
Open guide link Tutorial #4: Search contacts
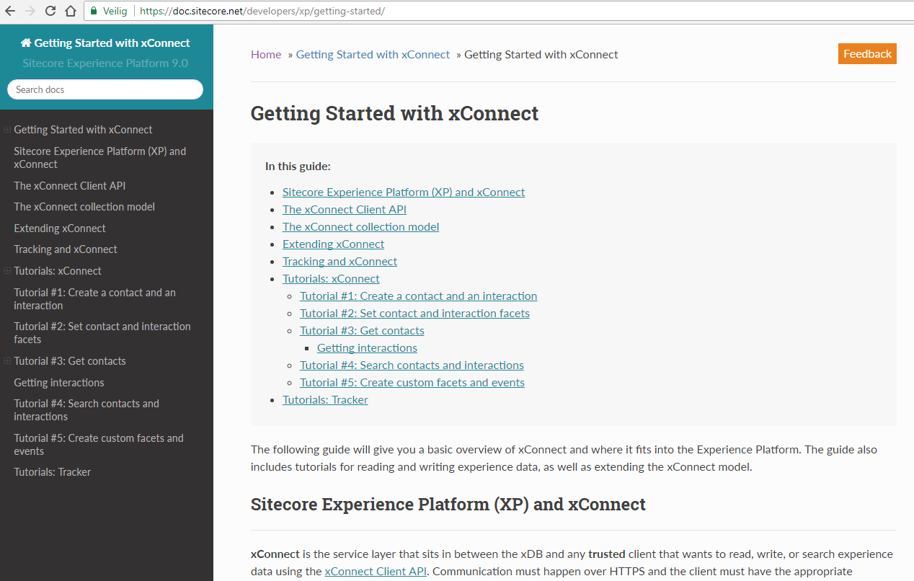tap(412, 365)
